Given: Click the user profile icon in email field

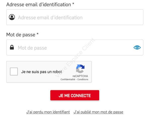Looking at the screenshot, I should pos(12,17).
